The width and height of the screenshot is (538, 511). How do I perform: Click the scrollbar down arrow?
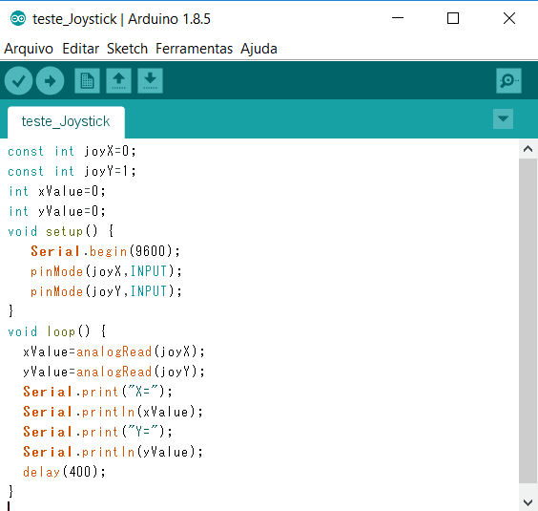pyautogui.click(x=528, y=502)
